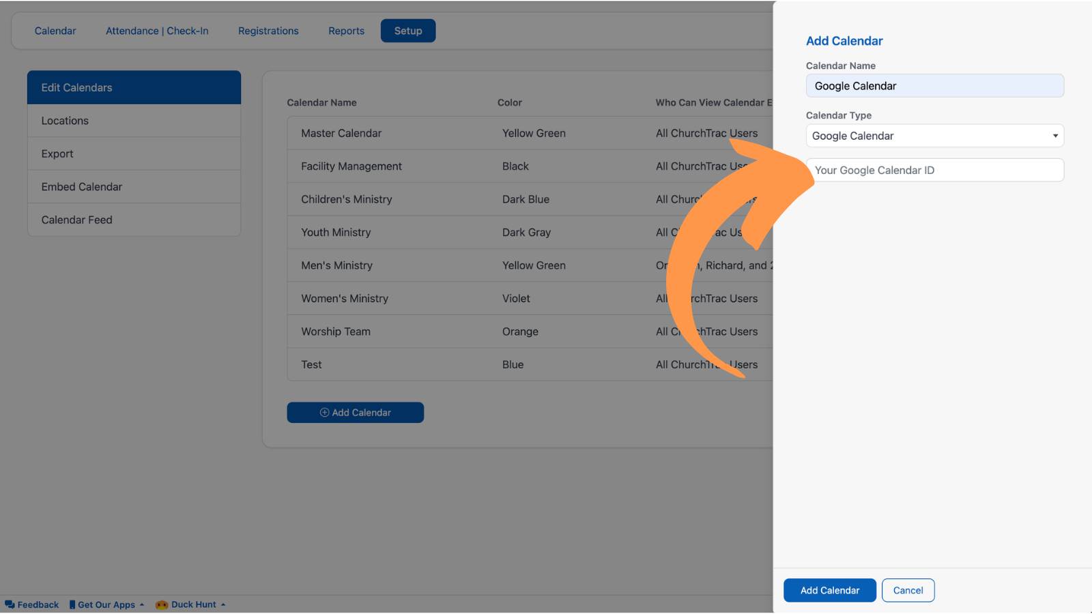
Task: Cancel the Add Calendar panel
Action: (x=908, y=590)
